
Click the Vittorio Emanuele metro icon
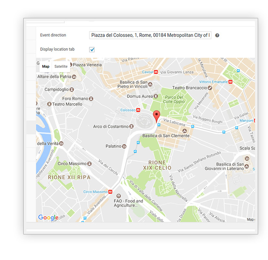230,82
